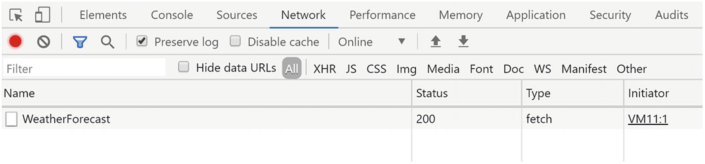Screen dimensions: 705x164
Task: Open the Application tab
Action: tap(536, 15)
